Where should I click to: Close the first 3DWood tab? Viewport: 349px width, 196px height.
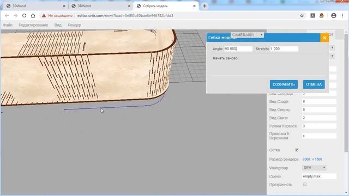pos(64,6)
